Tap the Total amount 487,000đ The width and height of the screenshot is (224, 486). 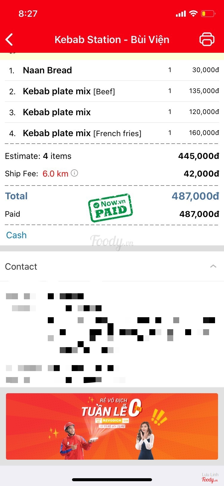[x=195, y=196]
